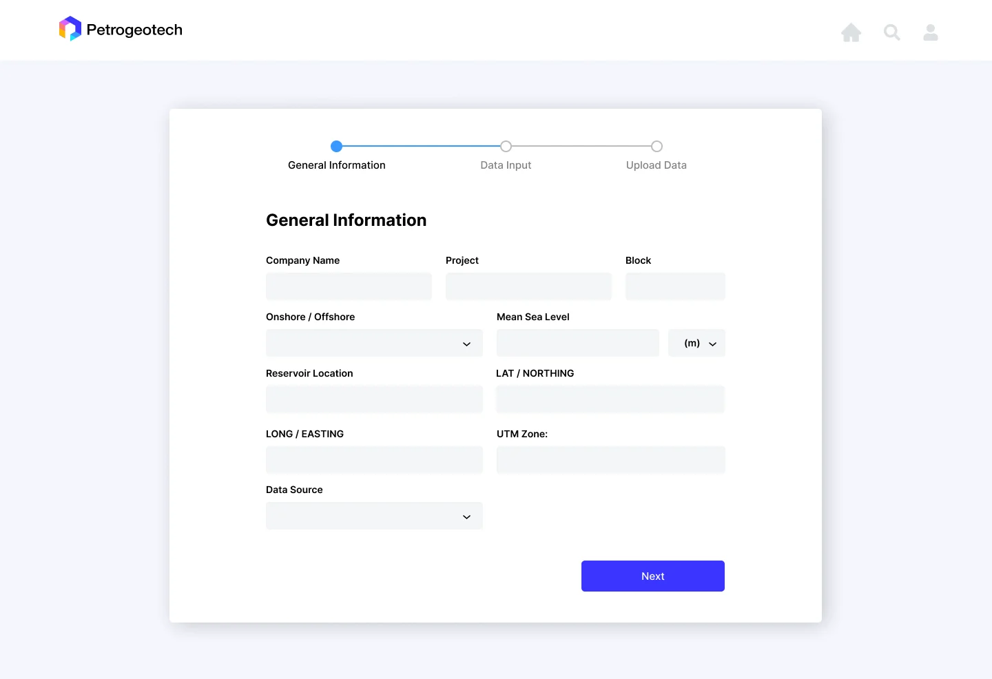Click the Next button
This screenshot has width=992, height=679.
pyautogui.click(x=653, y=576)
